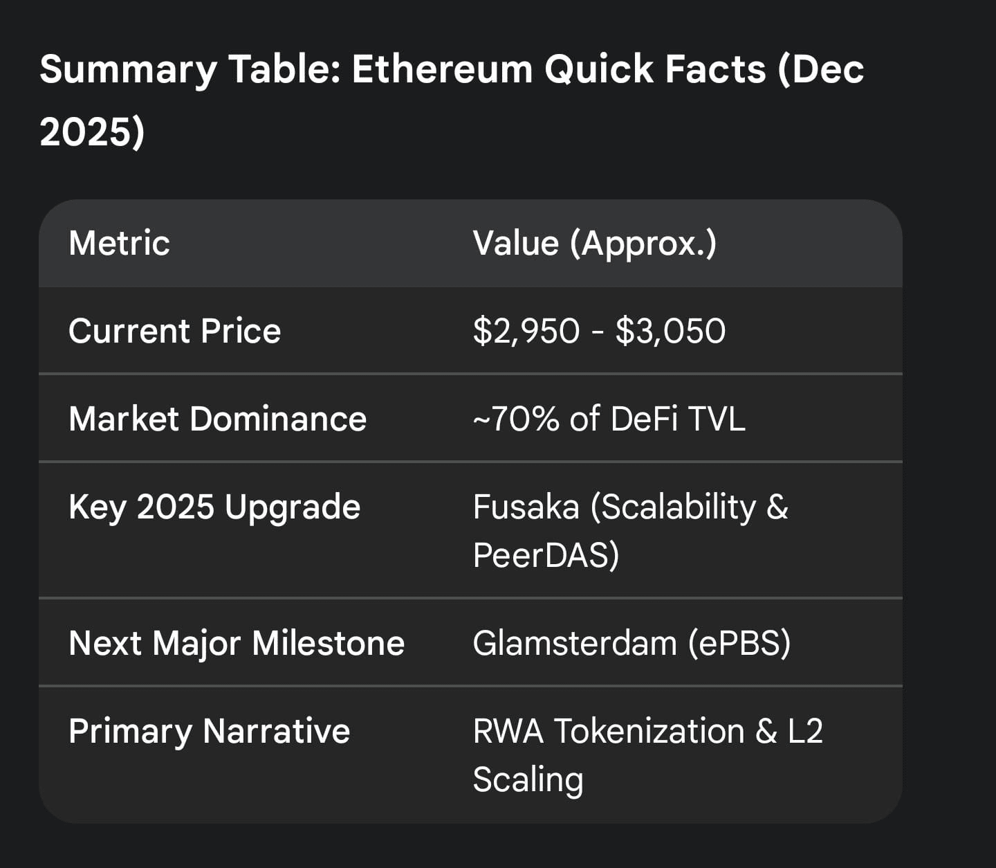996x868 pixels.
Task: Select the Key 2025 Upgrade label
Action: [214, 507]
